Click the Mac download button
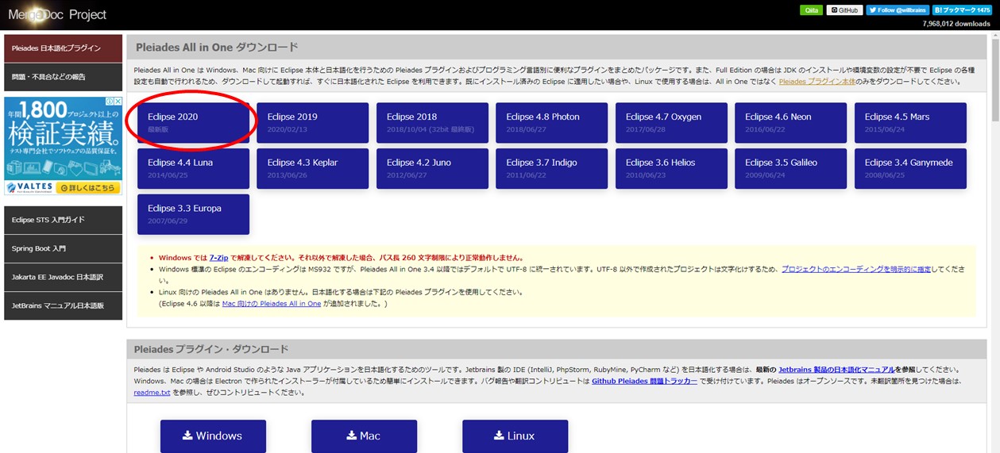This screenshot has height=453, width=1000. pyautogui.click(x=364, y=436)
